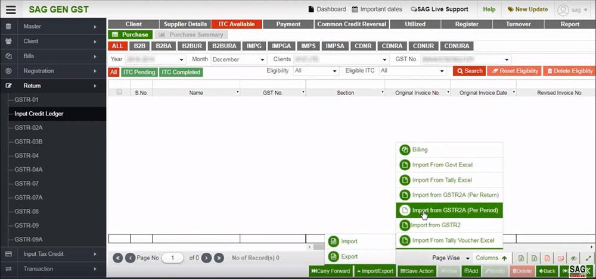596x279 pixels.
Task: Select Import from GSTR2A (Per Period)
Action: pyautogui.click(x=450, y=210)
